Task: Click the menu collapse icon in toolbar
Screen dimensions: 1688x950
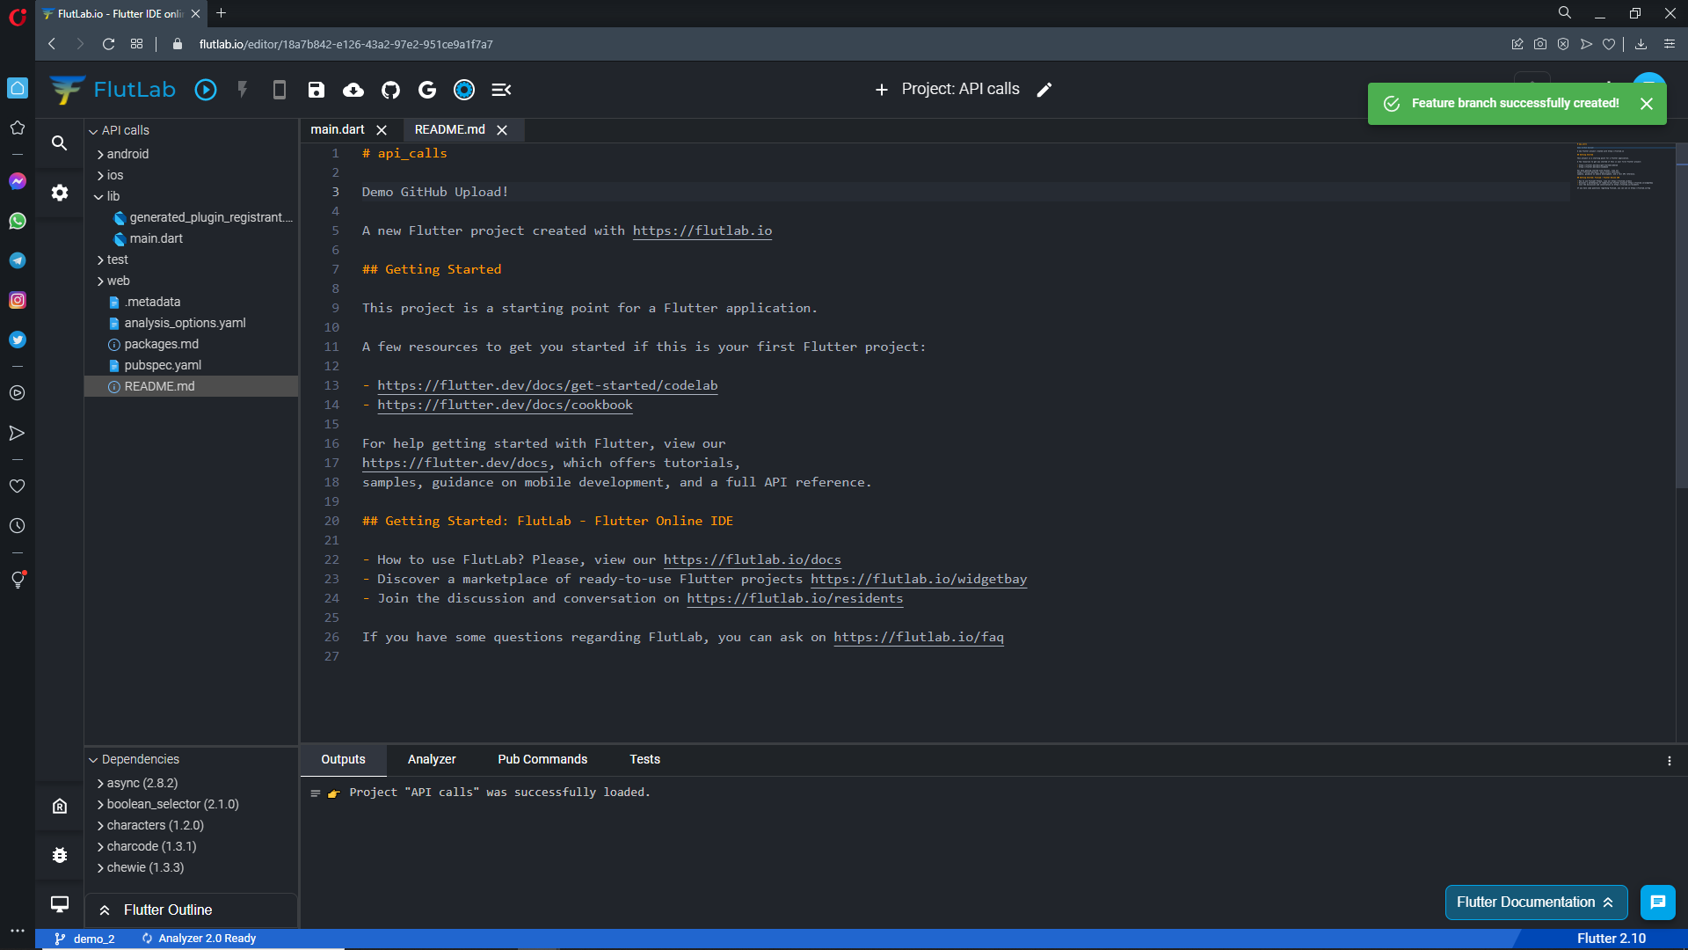Action: [x=501, y=90]
